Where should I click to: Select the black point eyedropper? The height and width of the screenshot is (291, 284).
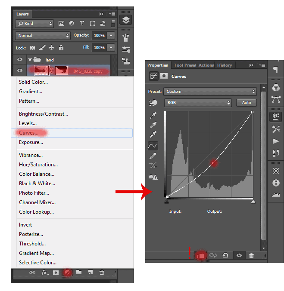pos(153,115)
